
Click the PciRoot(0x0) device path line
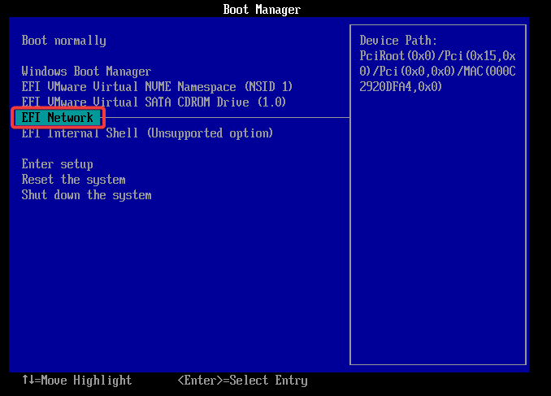(x=437, y=56)
